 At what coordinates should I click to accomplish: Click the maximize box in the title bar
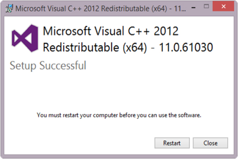coord(206,6)
